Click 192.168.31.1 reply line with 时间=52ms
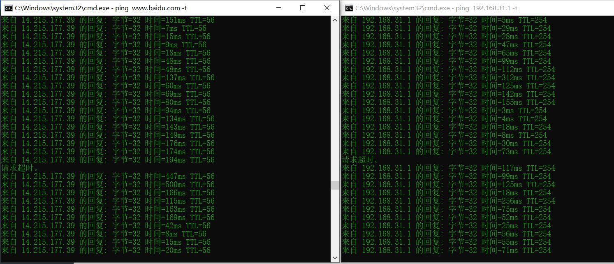 (446, 218)
